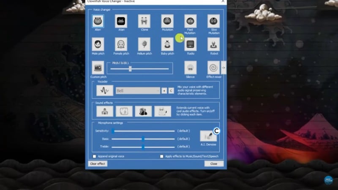This screenshot has width=338, height=190.
Task: Toggle the A.I. Denoise button
Action: pyautogui.click(x=208, y=136)
